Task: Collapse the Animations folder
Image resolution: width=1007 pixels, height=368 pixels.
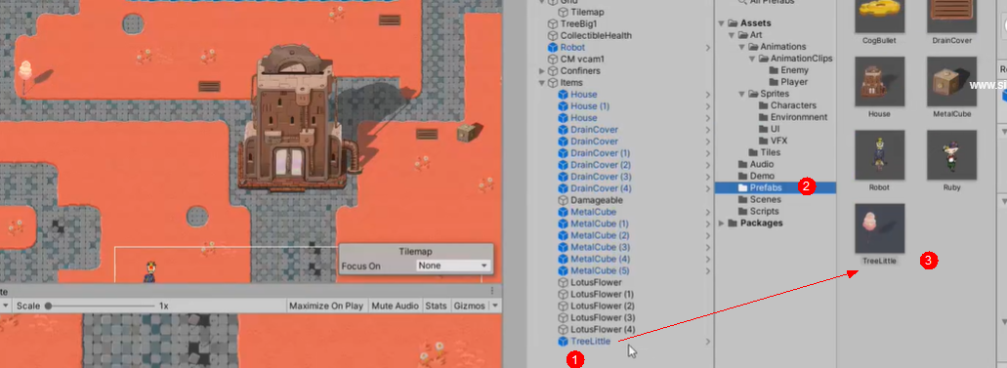Action: pyautogui.click(x=741, y=47)
